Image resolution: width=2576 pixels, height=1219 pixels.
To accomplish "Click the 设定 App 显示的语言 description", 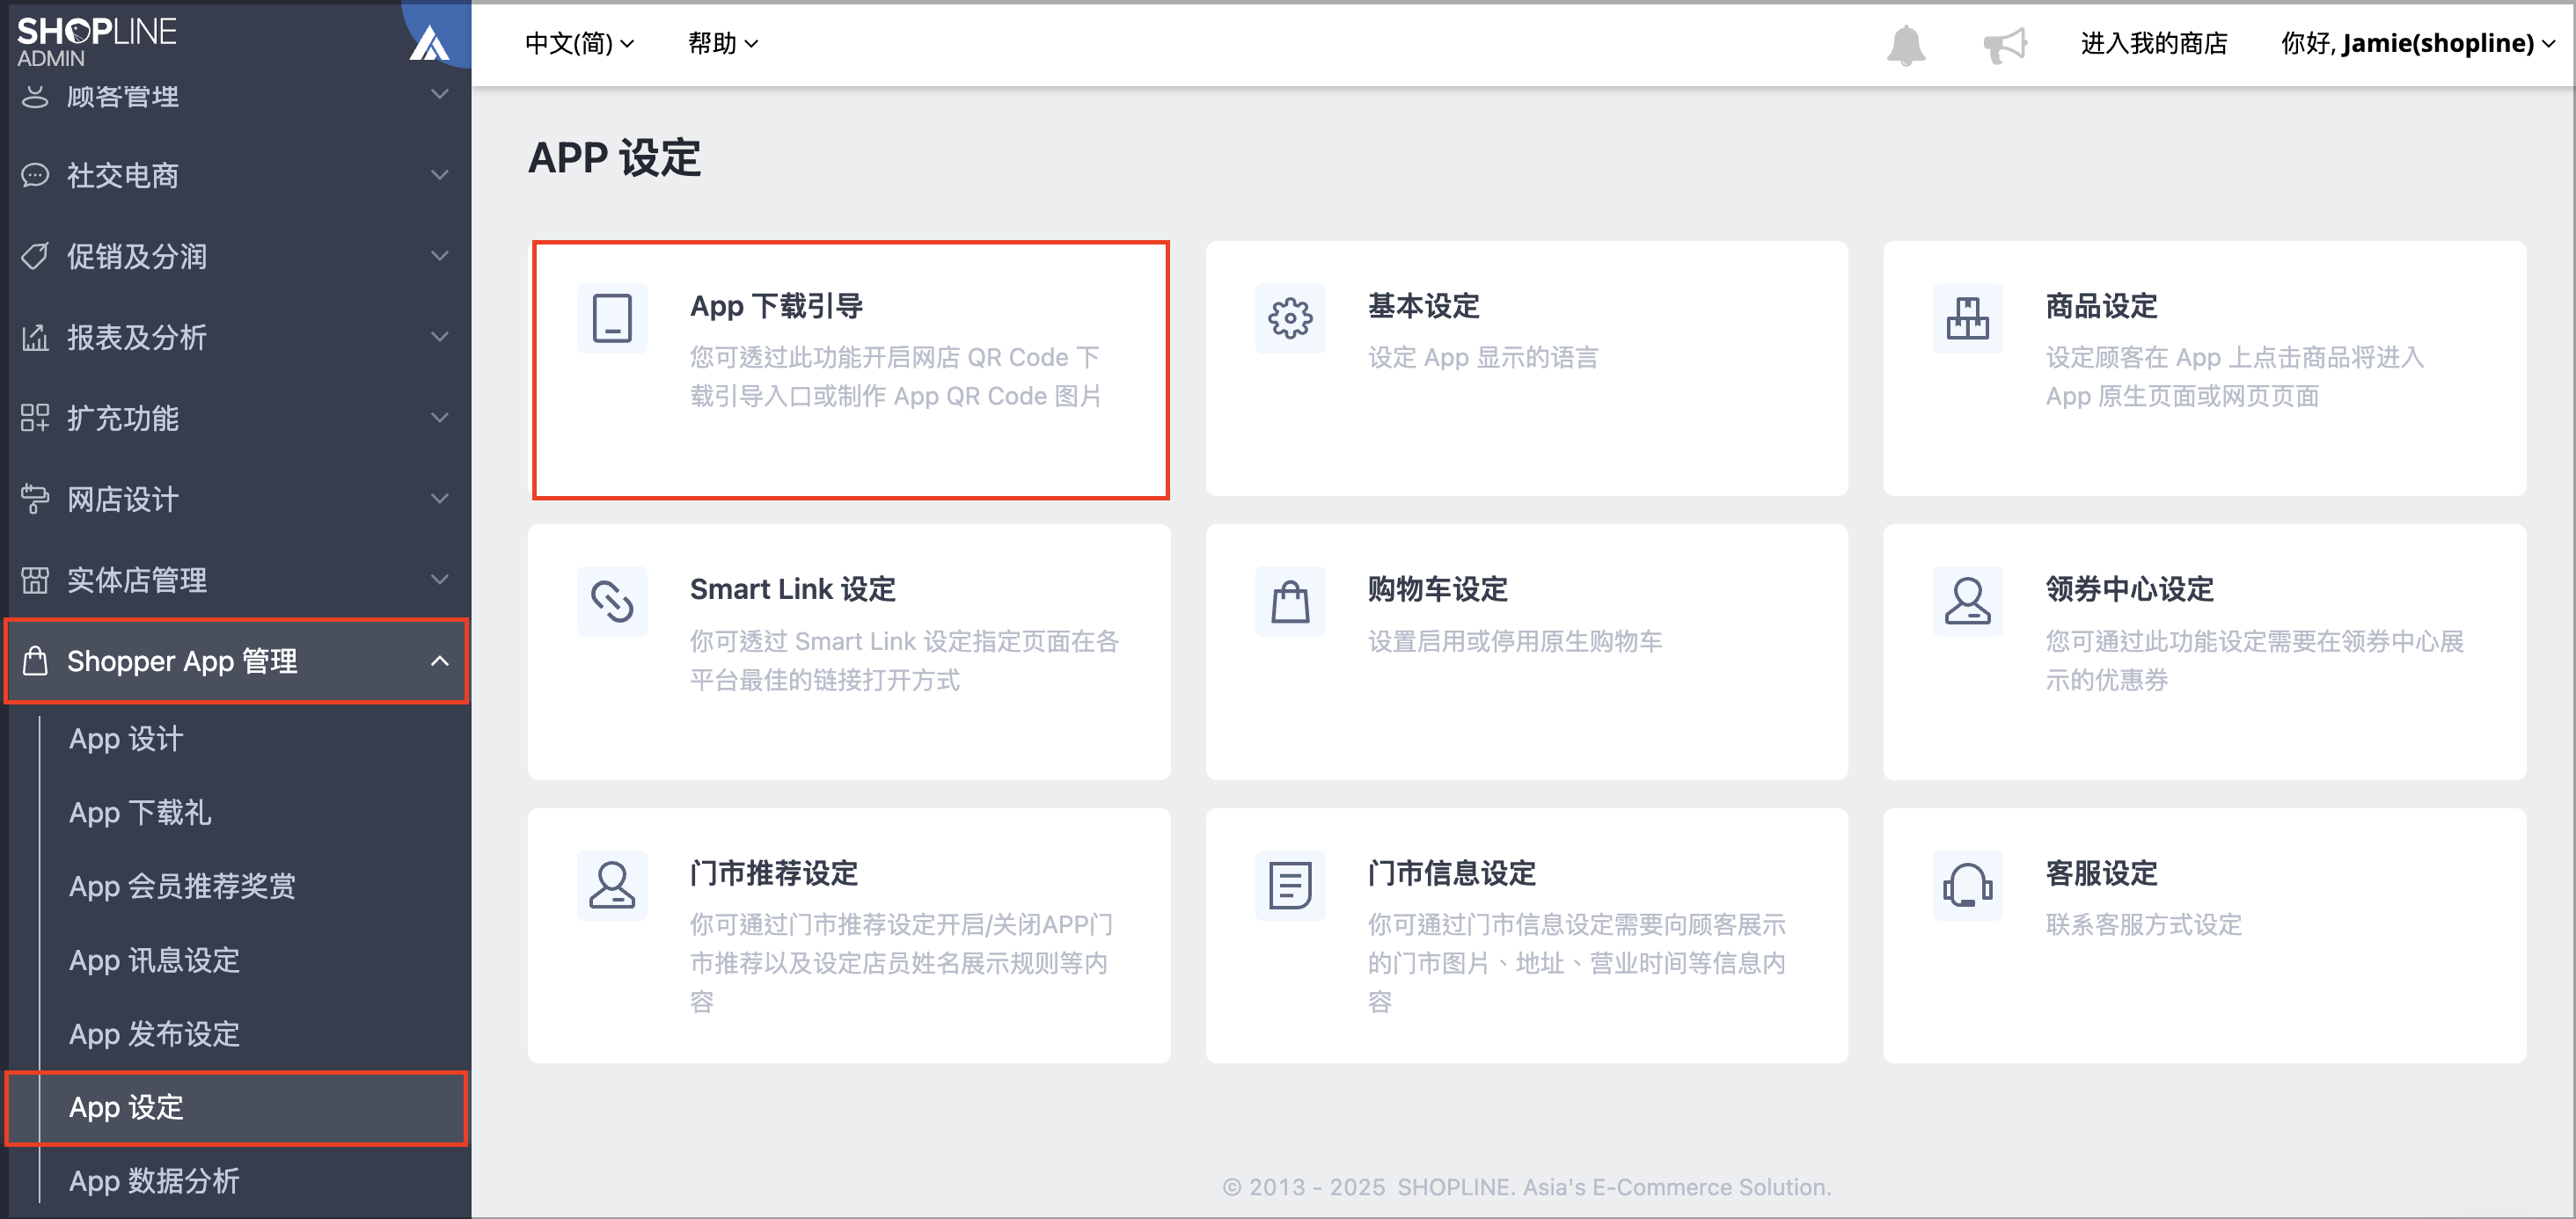I will 1483,358.
